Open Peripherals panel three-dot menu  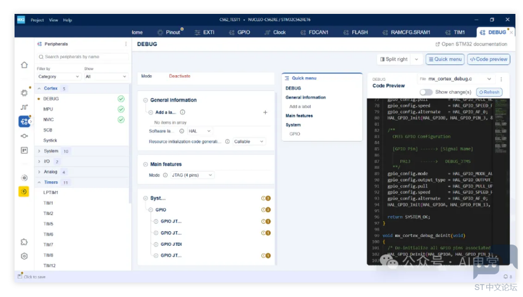tap(125, 44)
